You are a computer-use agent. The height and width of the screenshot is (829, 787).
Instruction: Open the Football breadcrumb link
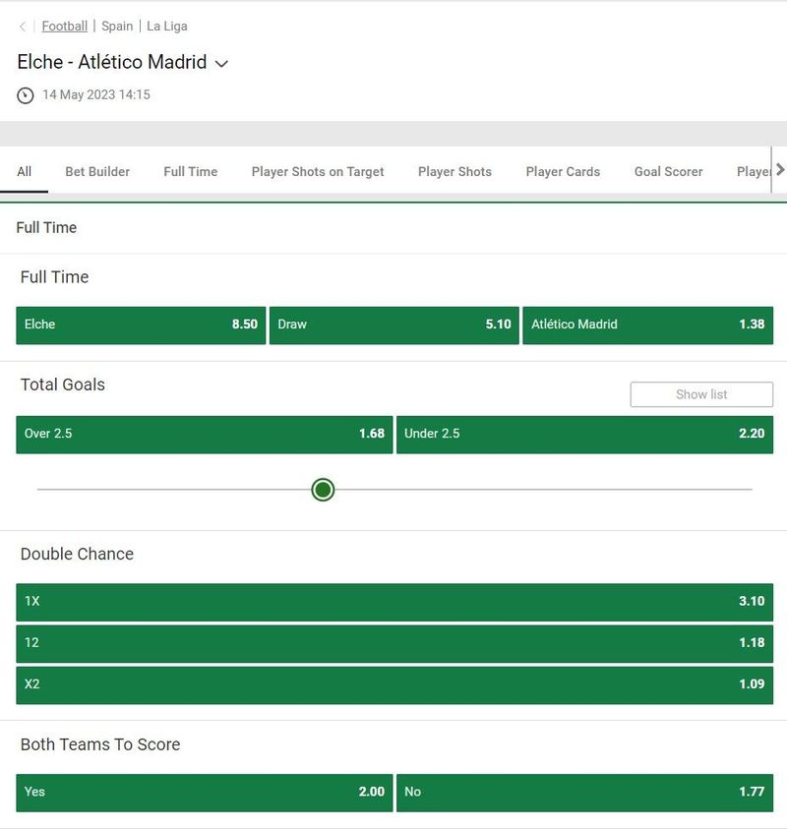click(65, 26)
